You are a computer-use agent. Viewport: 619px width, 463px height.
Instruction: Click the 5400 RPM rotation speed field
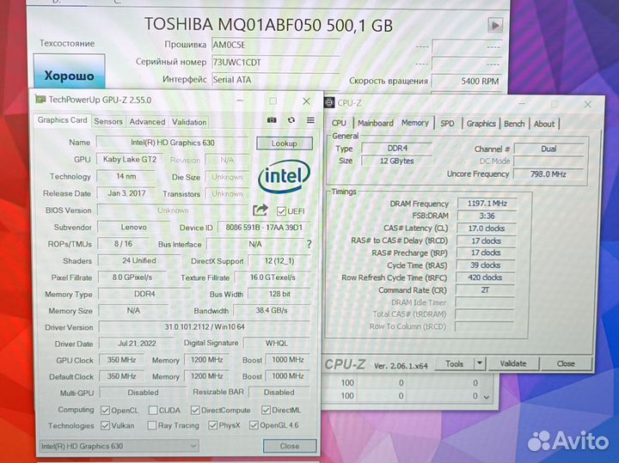pyautogui.click(x=467, y=81)
